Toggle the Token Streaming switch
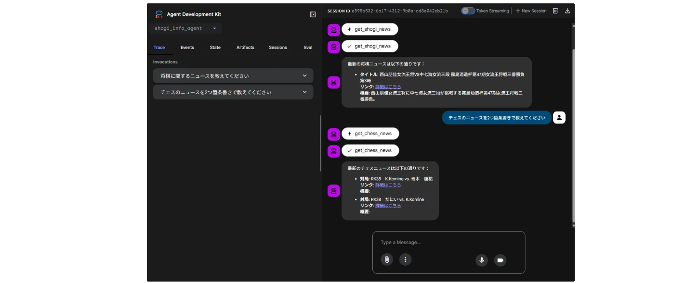 (467, 11)
